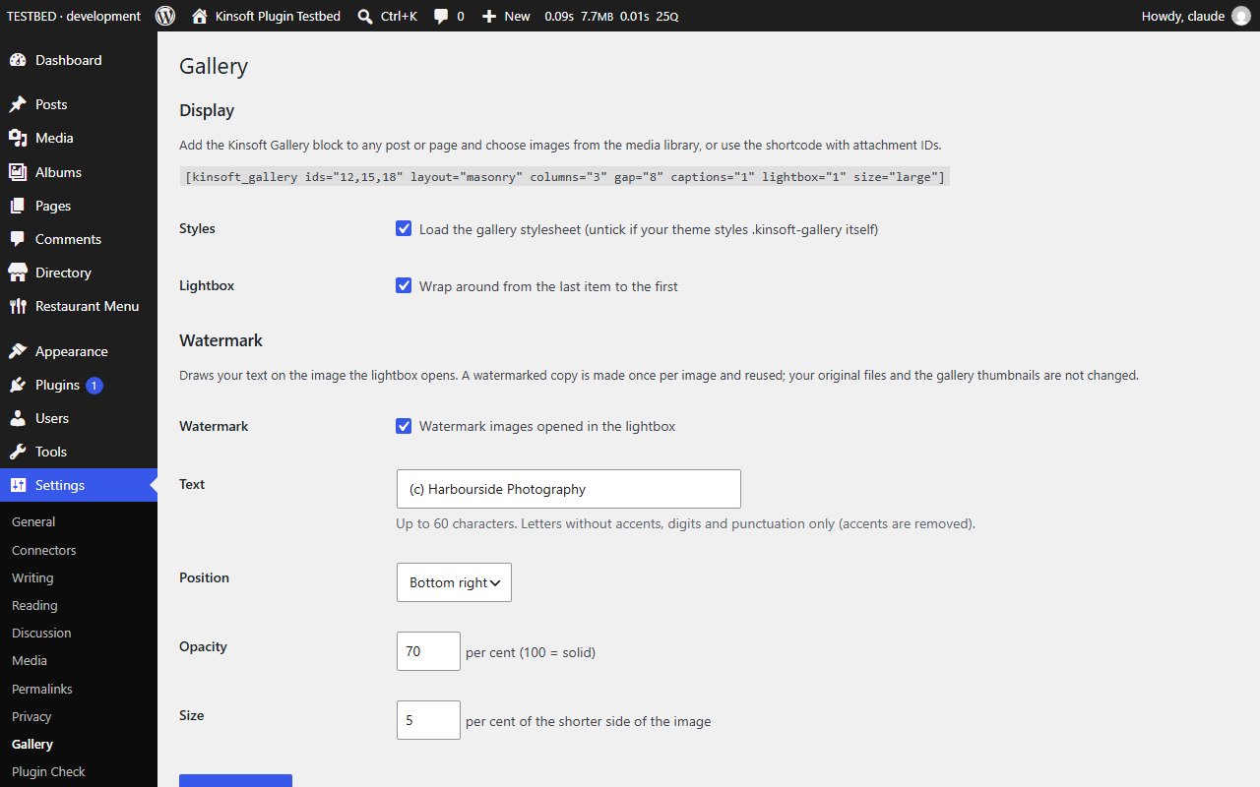
Task: Open the Privacy settings page
Action: [31, 716]
